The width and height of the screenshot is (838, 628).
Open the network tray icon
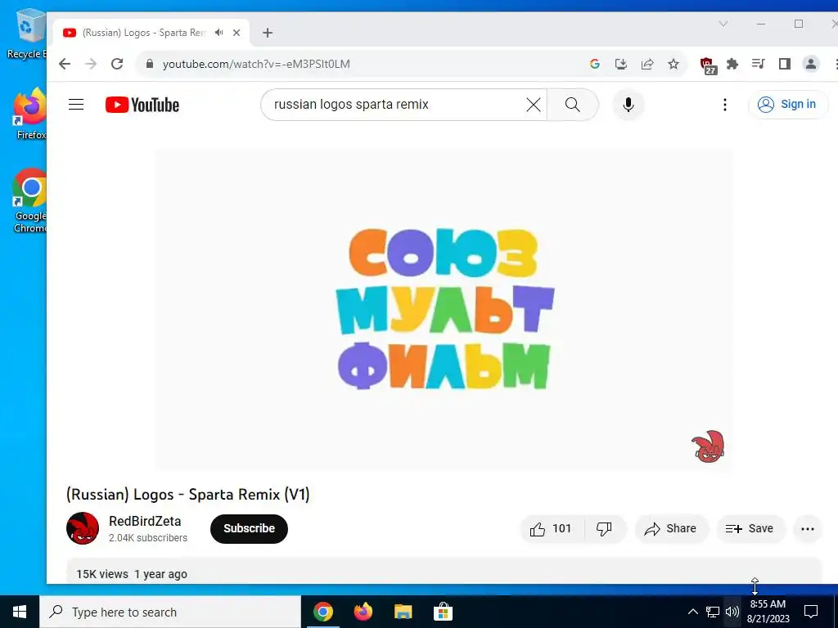point(713,612)
